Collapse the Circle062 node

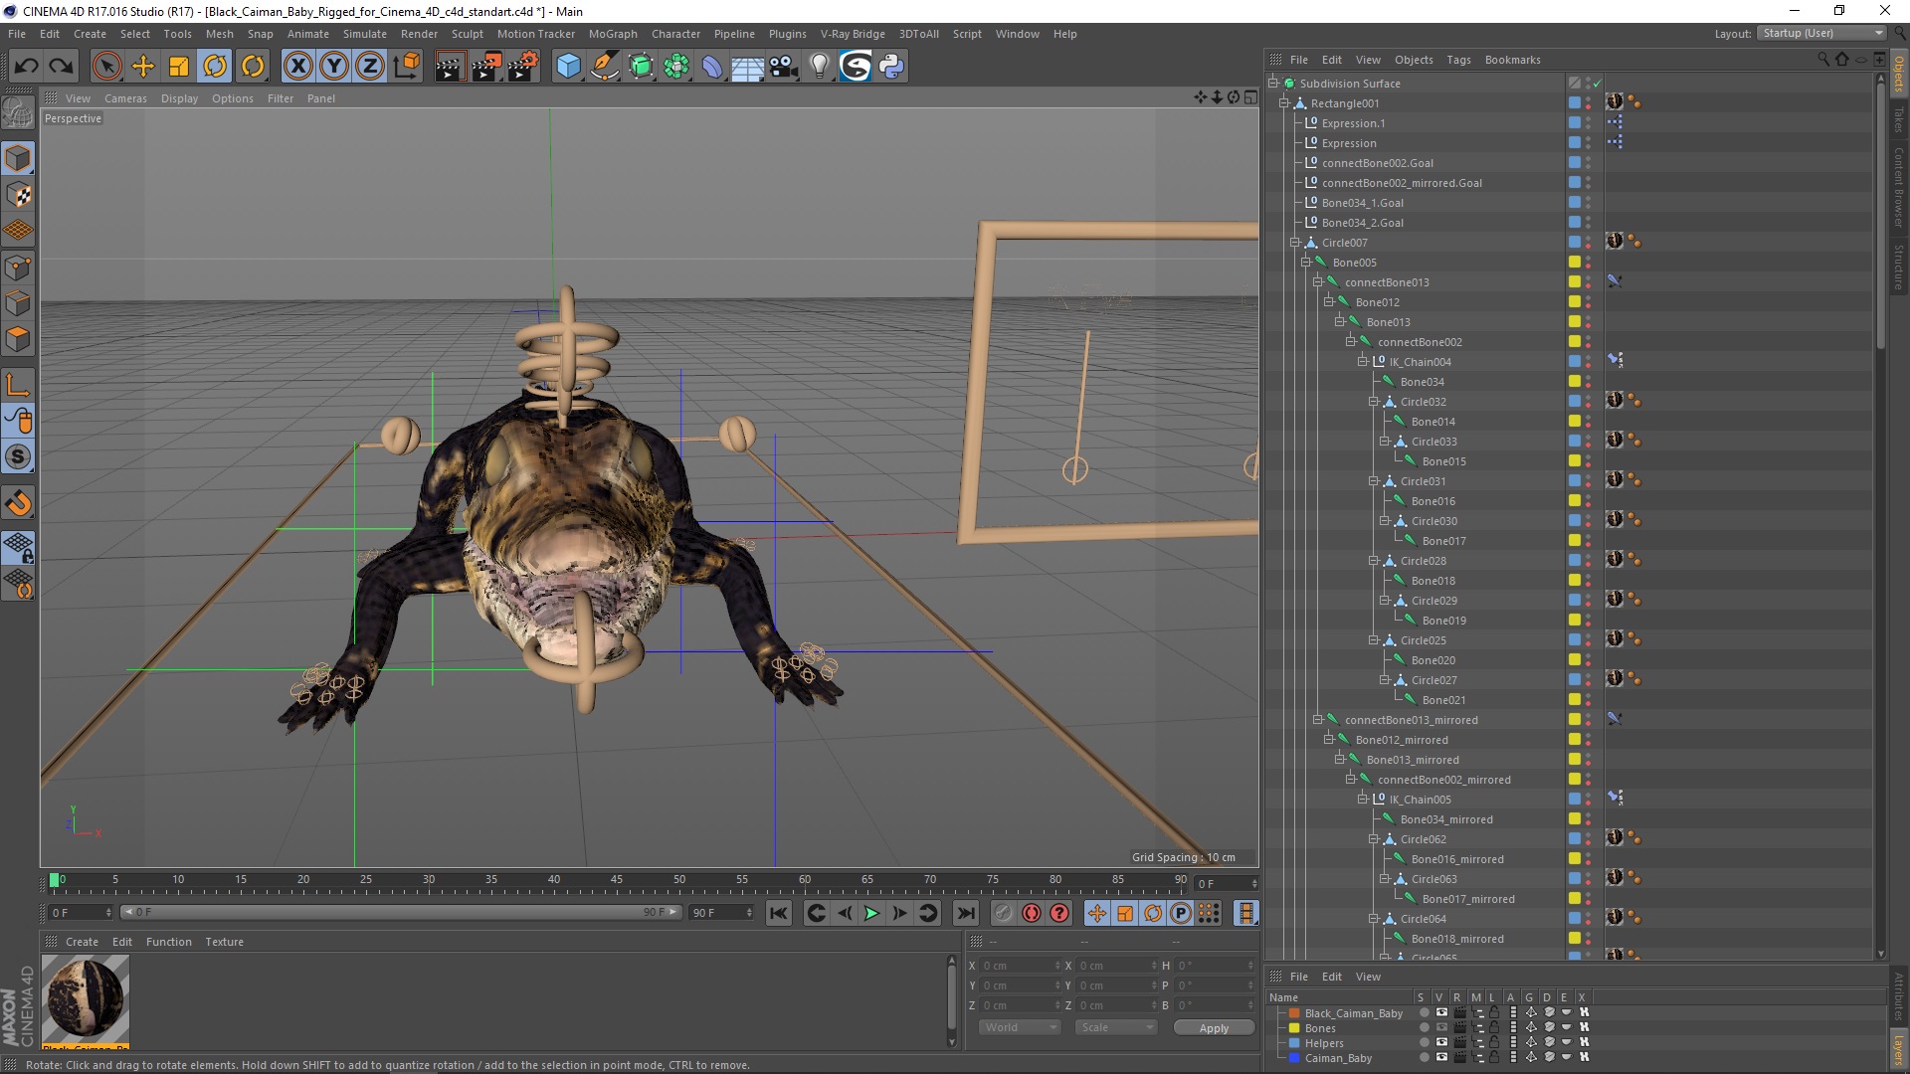(x=1374, y=839)
